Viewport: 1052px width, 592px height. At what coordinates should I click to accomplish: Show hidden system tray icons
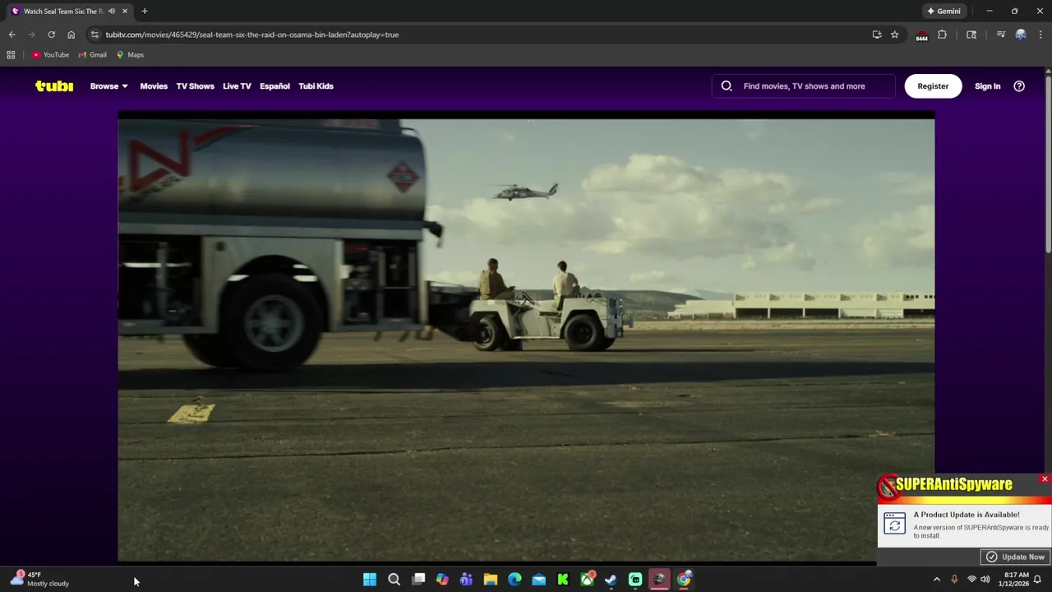(936, 580)
